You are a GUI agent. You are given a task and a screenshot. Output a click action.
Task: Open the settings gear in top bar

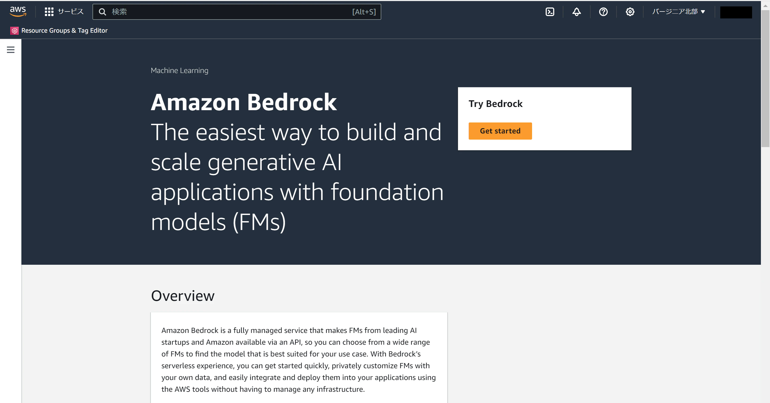pos(630,12)
